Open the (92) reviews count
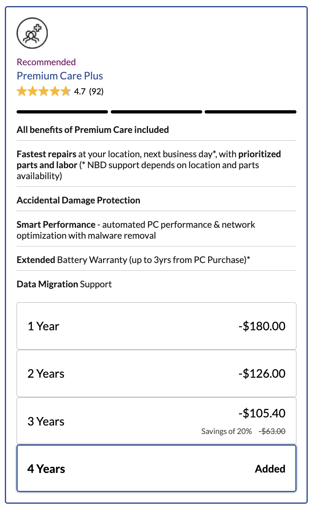Viewport: 313px width, 509px height. point(96,92)
